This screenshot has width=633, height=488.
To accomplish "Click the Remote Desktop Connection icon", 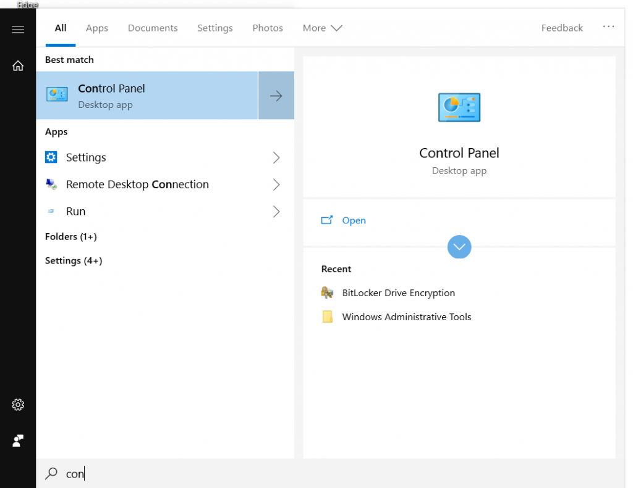I will [x=51, y=184].
